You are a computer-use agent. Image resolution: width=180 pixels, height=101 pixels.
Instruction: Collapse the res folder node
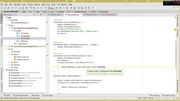coord(7,49)
